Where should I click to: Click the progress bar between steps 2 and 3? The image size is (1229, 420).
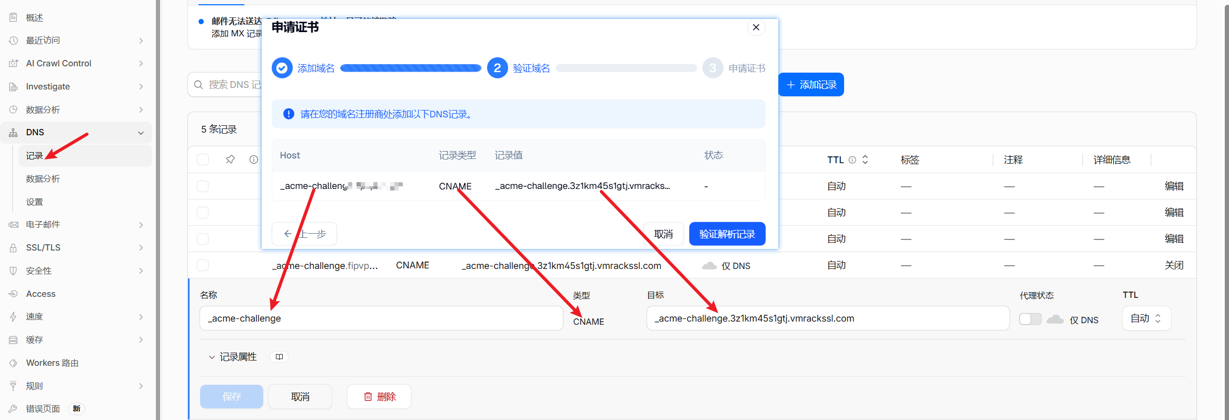(x=626, y=68)
